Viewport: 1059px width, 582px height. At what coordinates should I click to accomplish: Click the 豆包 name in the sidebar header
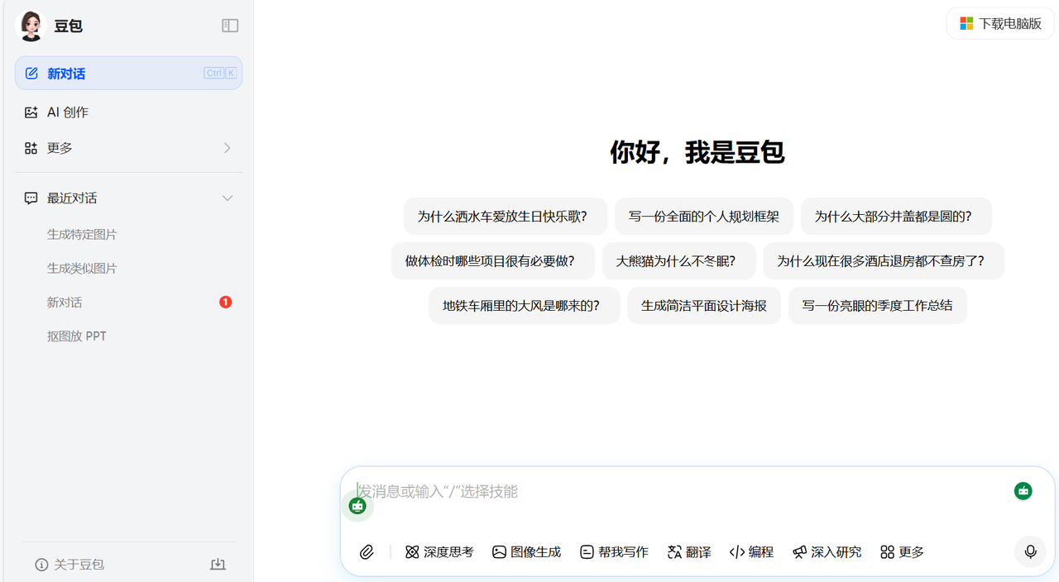point(68,26)
